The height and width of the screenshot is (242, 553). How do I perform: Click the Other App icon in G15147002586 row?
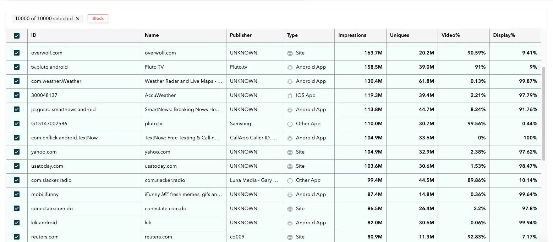(x=290, y=124)
